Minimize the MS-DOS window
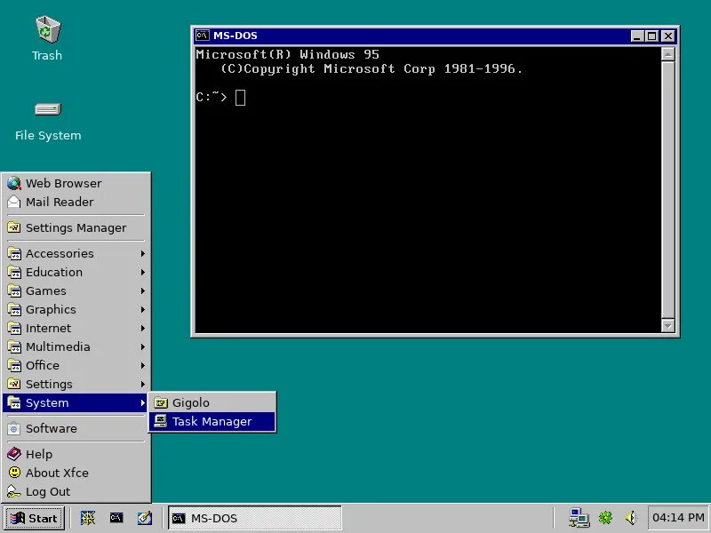 [637, 36]
